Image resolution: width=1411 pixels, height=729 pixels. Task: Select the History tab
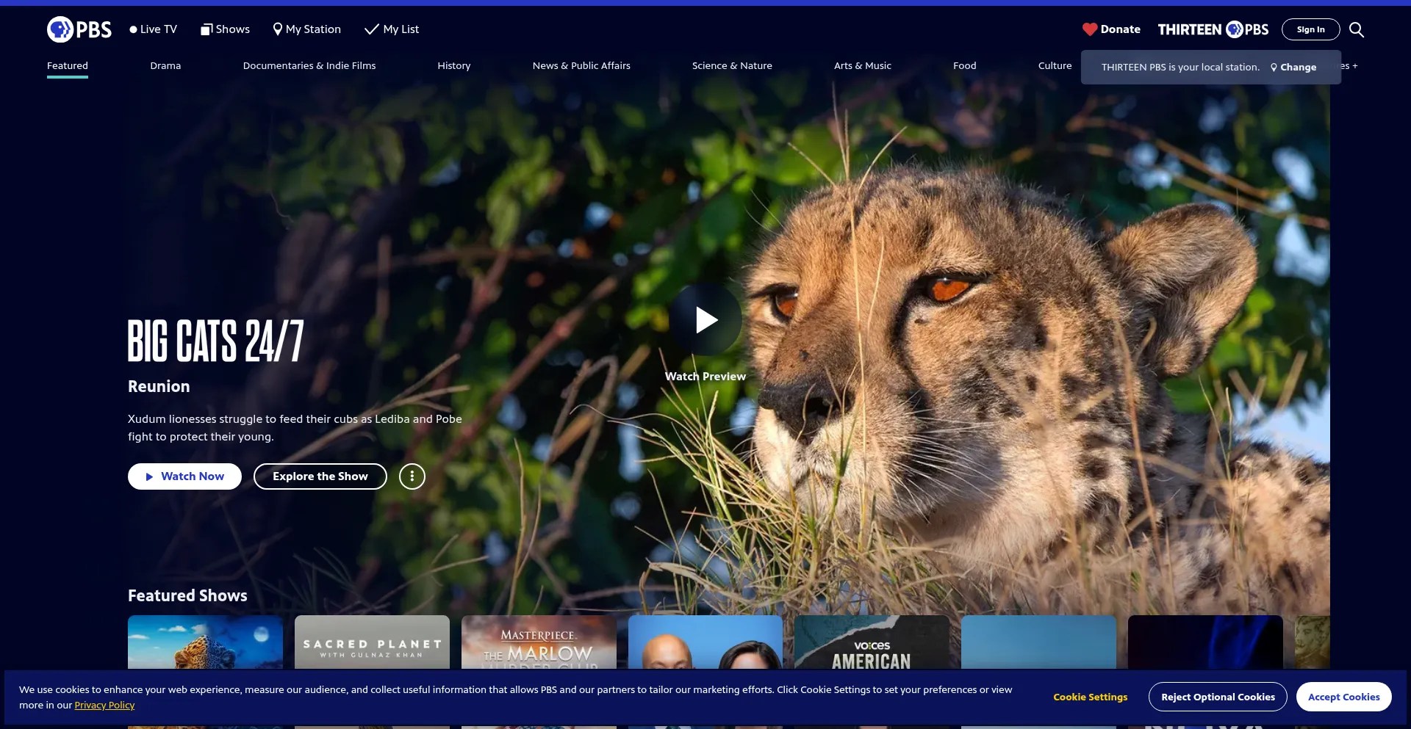pos(454,66)
